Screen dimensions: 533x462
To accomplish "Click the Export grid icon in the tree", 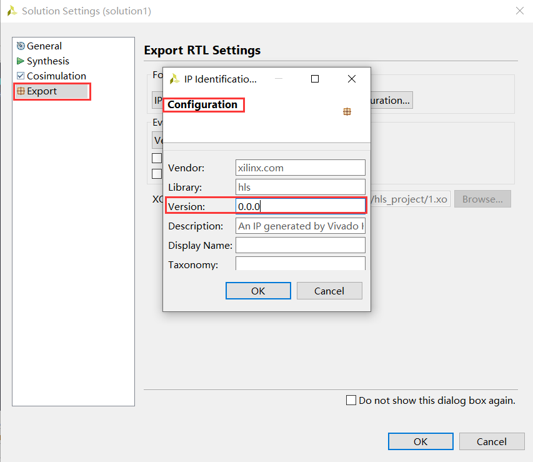I will pos(21,91).
